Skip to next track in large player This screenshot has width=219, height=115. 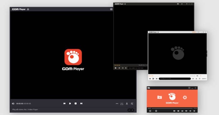[x=81, y=103]
